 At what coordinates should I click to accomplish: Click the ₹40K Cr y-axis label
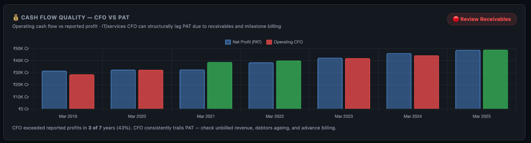point(21,60)
